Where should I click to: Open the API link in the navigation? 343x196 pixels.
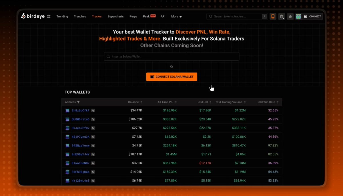coord(163,17)
